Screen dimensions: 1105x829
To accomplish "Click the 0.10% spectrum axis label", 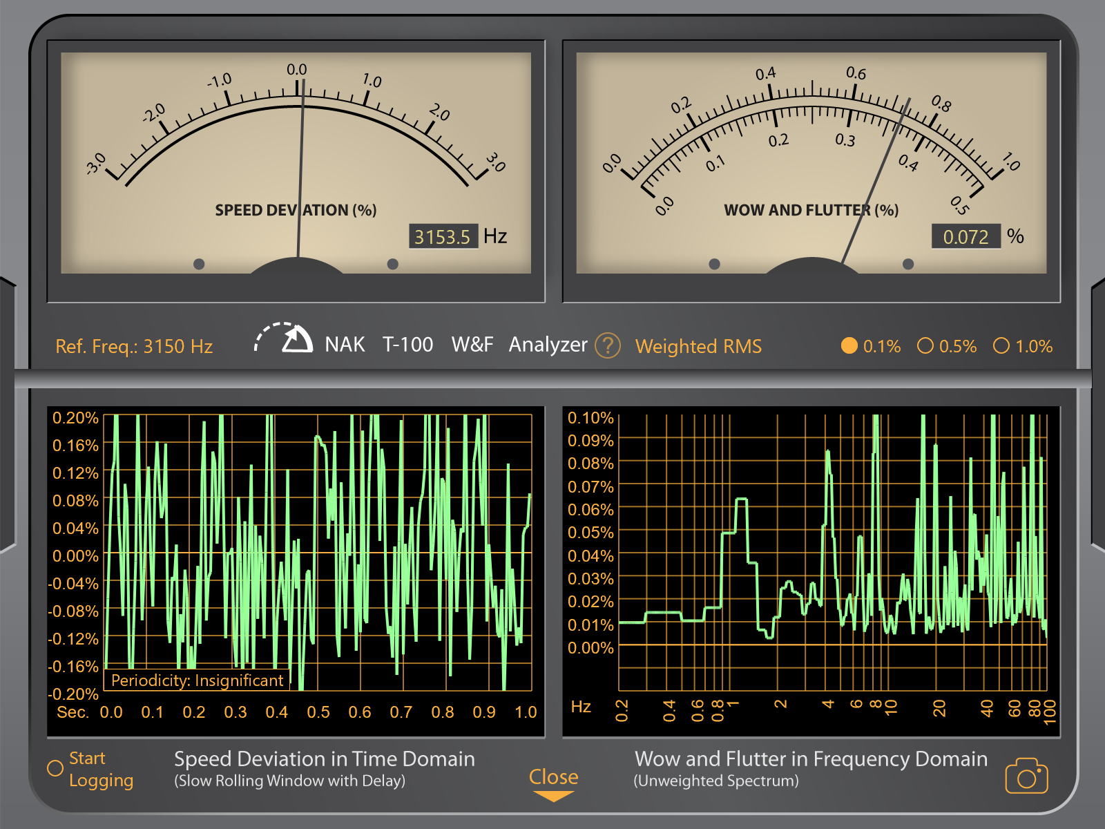I will (x=590, y=418).
